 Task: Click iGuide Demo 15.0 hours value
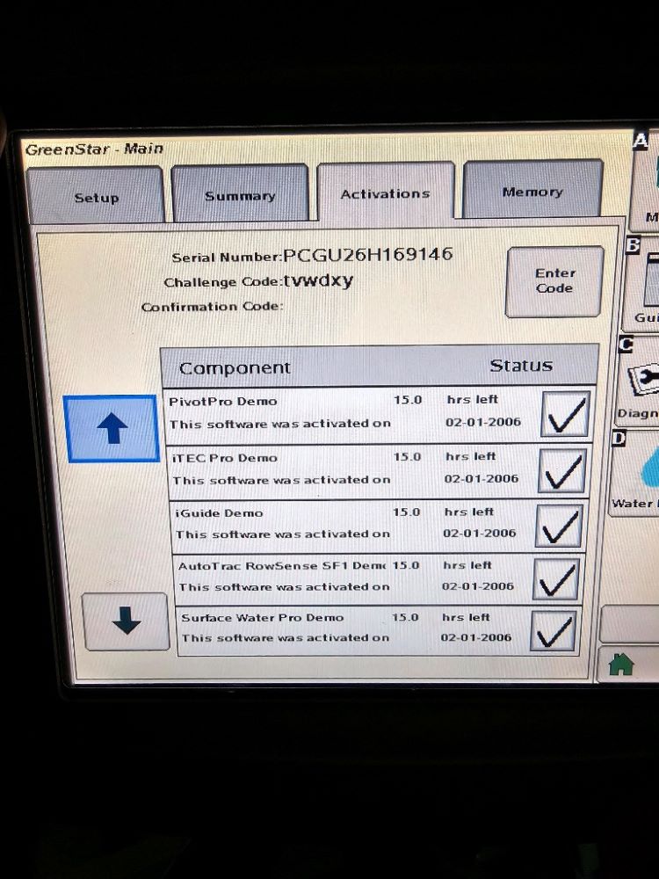point(406,512)
